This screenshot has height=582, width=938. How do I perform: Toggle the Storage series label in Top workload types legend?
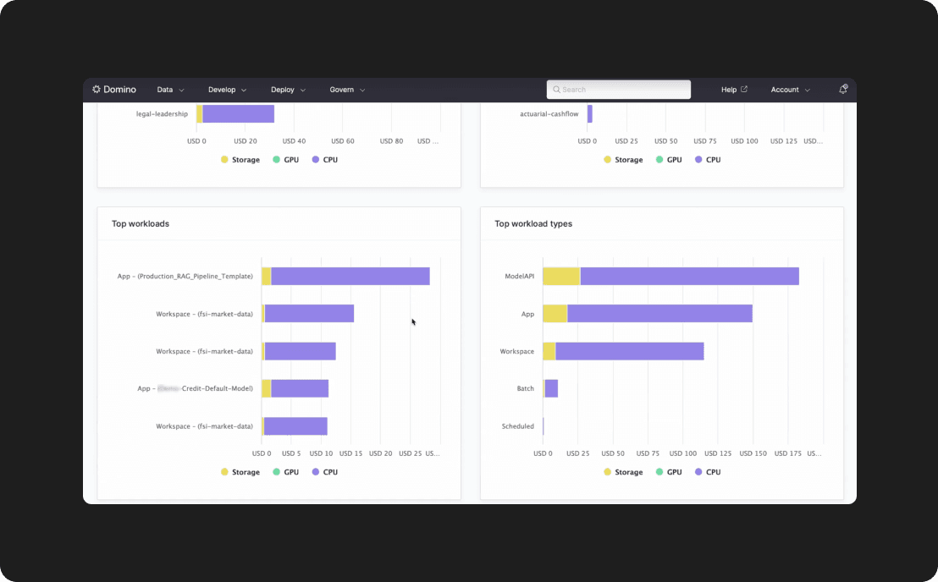[x=628, y=472]
